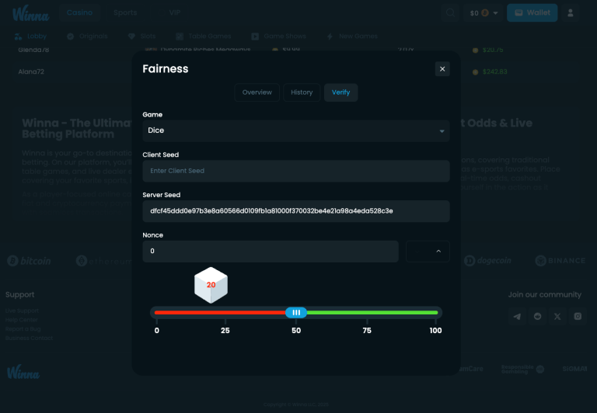
Task: Click the search magnifier icon in header
Action: point(451,13)
